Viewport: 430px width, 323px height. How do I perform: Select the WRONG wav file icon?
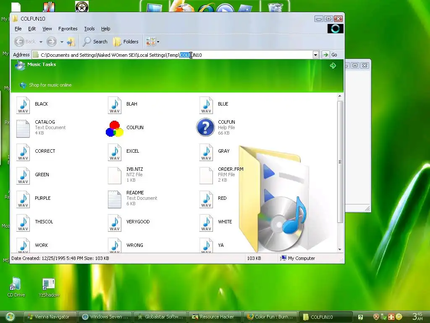[115, 245]
